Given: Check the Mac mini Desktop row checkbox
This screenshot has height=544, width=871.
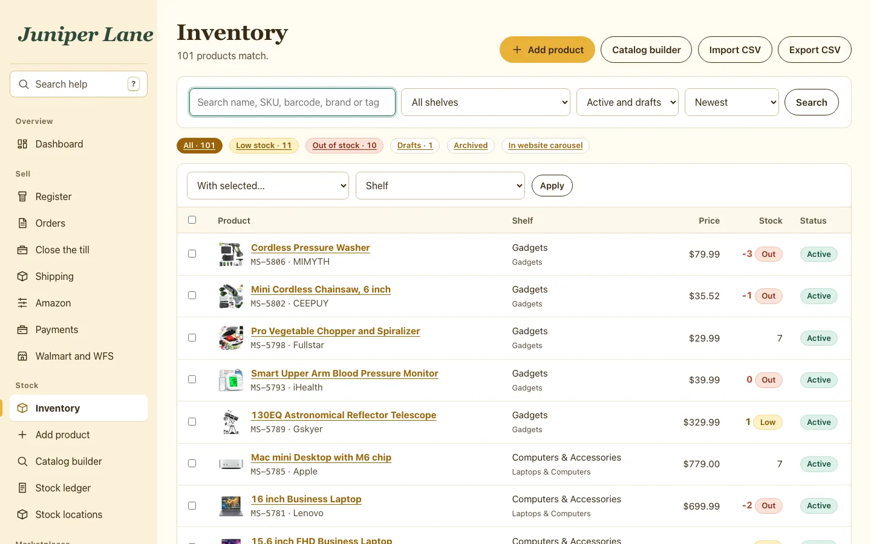Looking at the screenshot, I should click(x=192, y=464).
